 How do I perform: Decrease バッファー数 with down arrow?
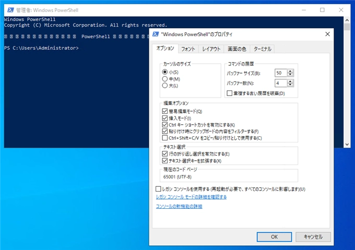pyautogui.click(x=290, y=85)
